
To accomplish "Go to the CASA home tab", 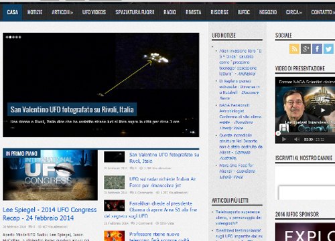I will click(x=13, y=12).
